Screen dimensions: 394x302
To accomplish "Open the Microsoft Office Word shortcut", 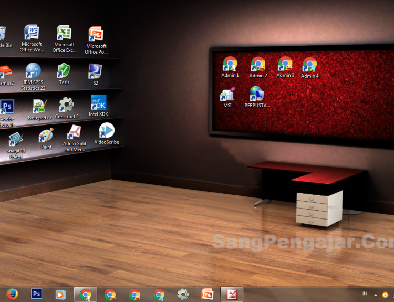I will point(32,38).
